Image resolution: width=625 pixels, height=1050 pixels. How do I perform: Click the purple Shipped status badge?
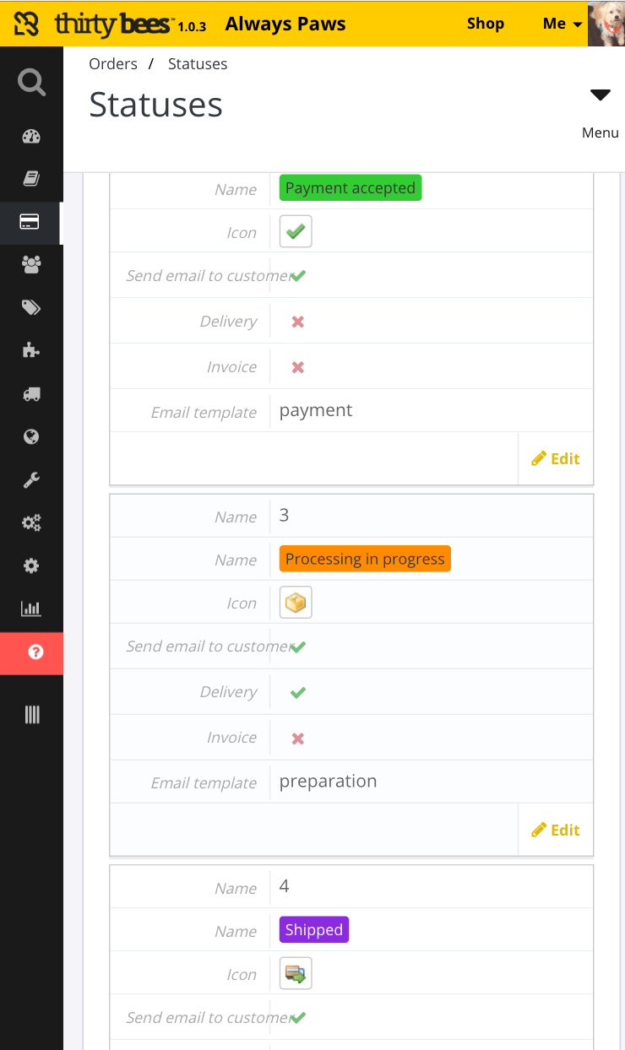(x=314, y=930)
